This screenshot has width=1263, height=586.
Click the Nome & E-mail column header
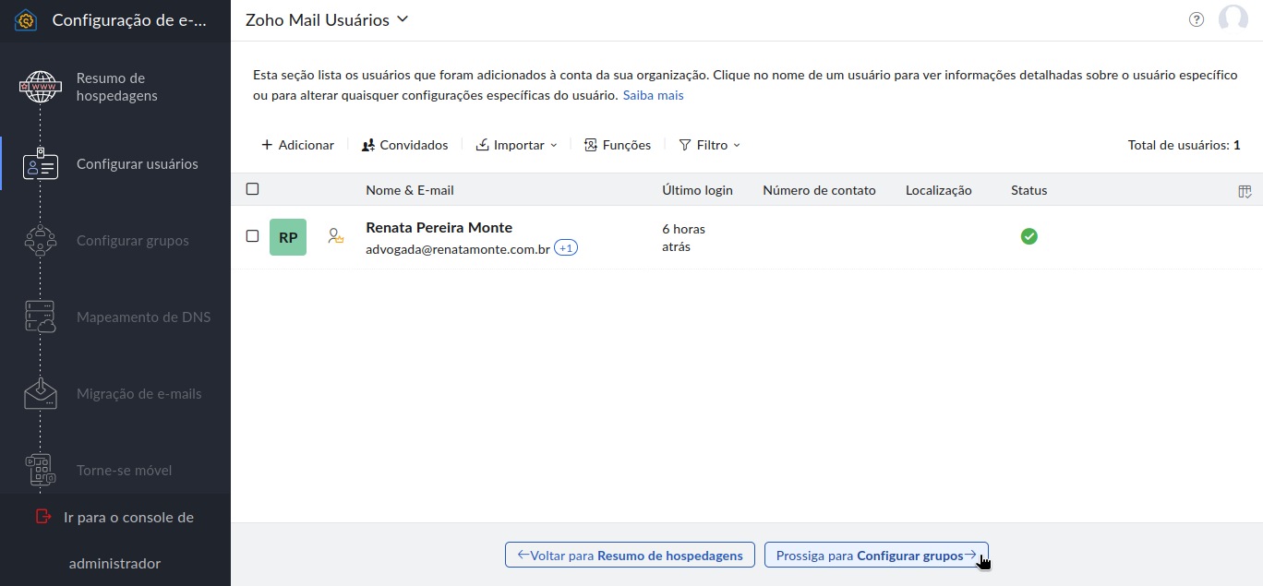click(x=410, y=190)
